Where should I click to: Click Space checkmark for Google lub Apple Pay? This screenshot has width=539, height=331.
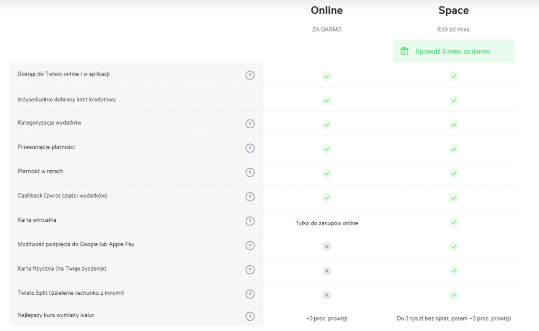[454, 246]
